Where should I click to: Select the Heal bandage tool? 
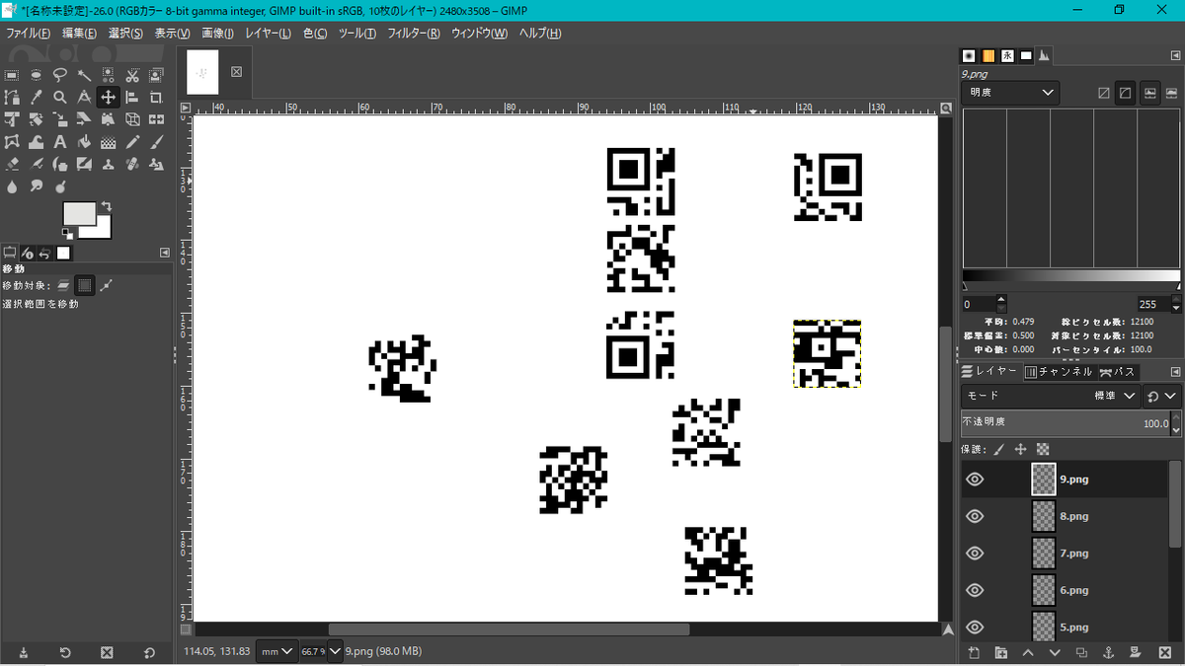click(132, 164)
